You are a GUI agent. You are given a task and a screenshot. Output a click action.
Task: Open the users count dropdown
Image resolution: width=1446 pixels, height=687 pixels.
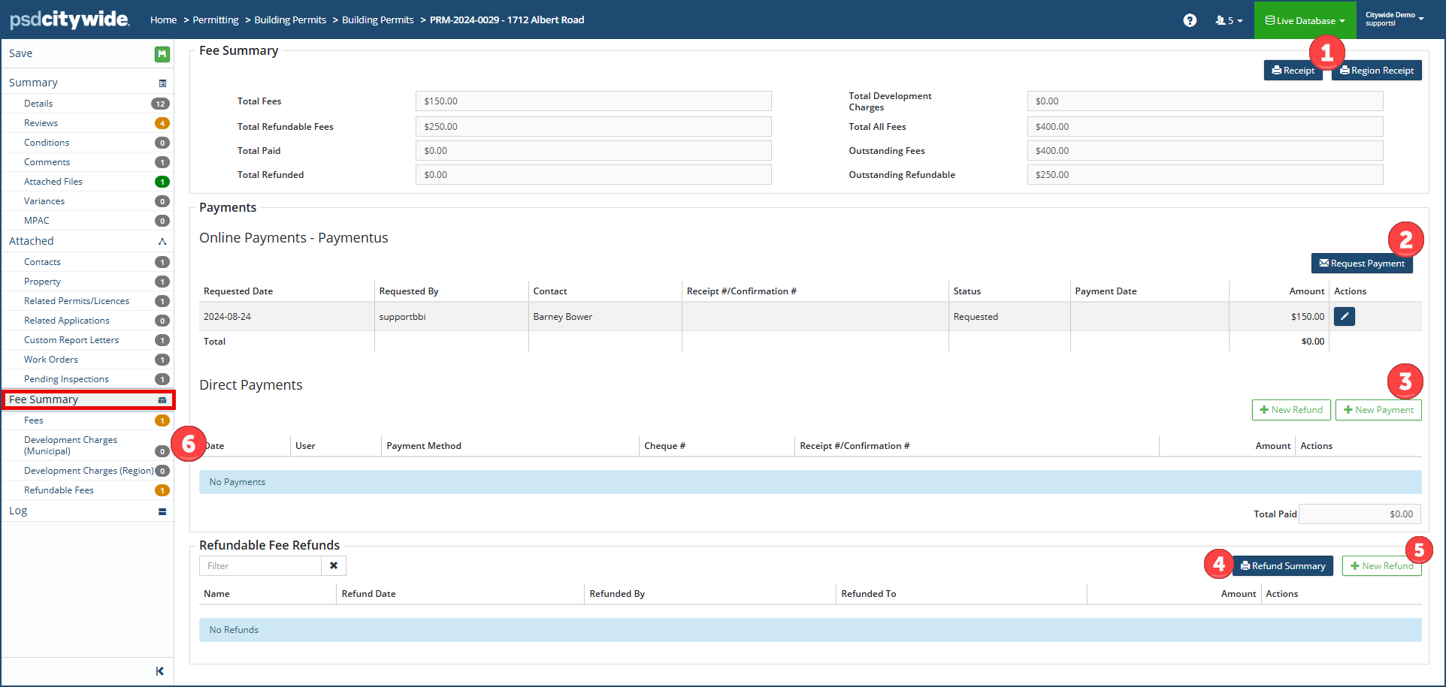pyautogui.click(x=1229, y=20)
